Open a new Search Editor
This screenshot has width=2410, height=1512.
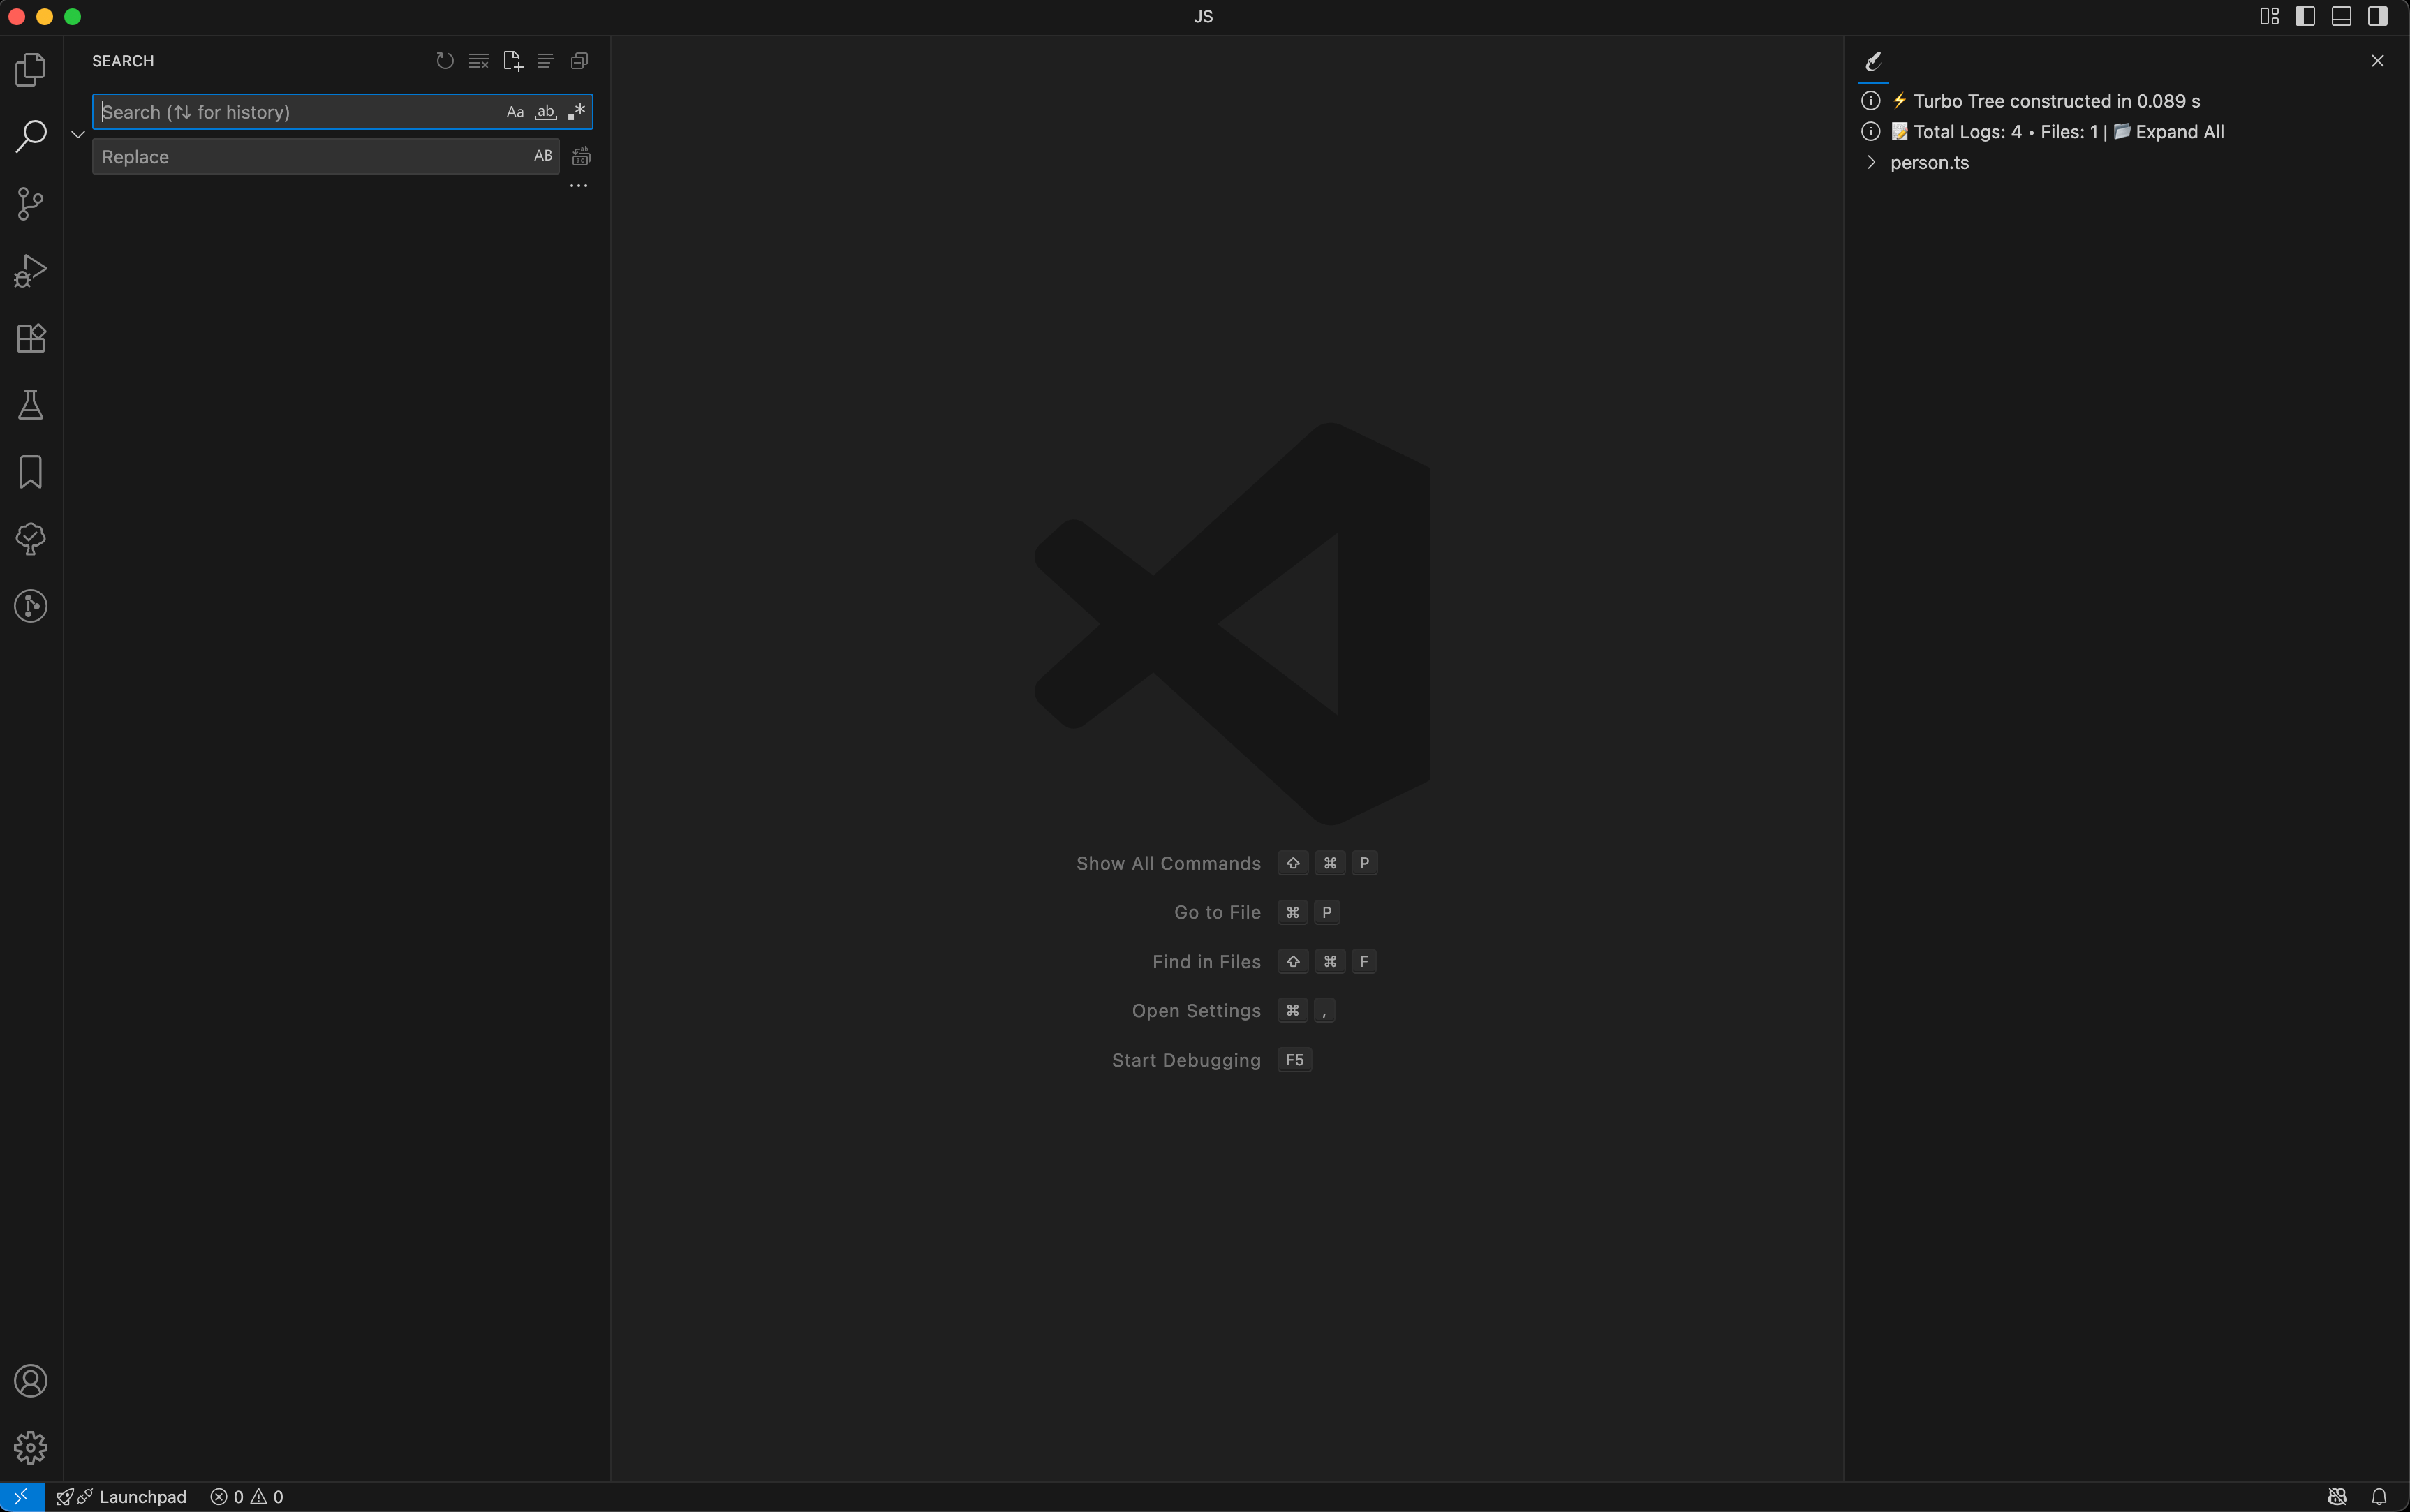pos(512,60)
